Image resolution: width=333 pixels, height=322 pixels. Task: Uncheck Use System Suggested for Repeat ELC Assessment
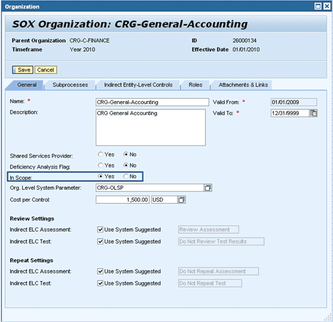(x=100, y=271)
